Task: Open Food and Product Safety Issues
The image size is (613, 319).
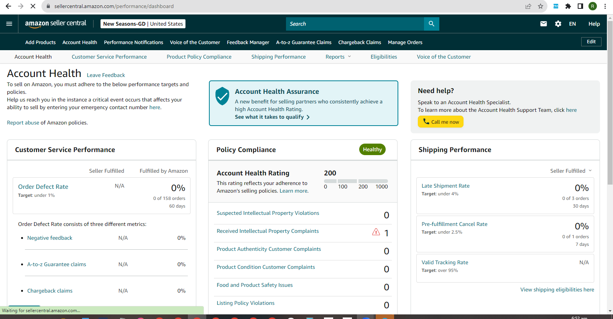Action: pos(255,285)
